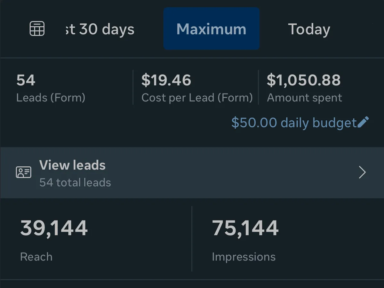Select the 54 Leads (Form) metric
This screenshot has height=288, width=384.
coord(51,88)
